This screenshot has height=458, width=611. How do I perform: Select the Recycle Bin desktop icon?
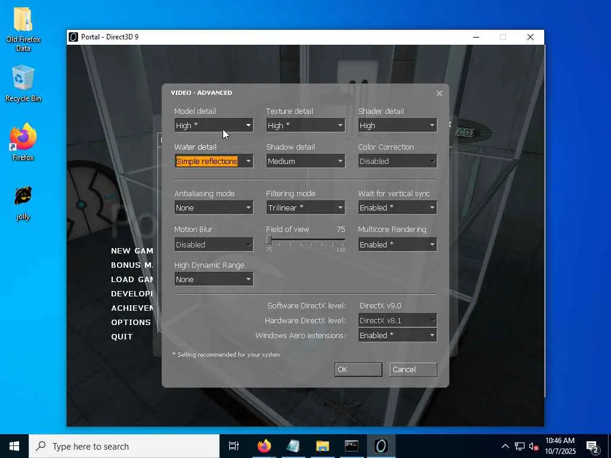point(23,83)
